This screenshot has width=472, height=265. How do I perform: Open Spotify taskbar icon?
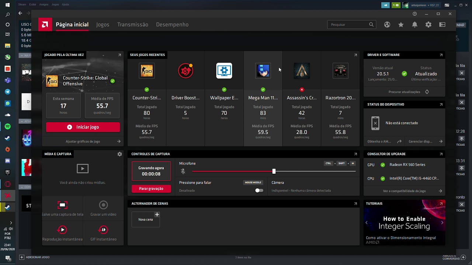7,127
